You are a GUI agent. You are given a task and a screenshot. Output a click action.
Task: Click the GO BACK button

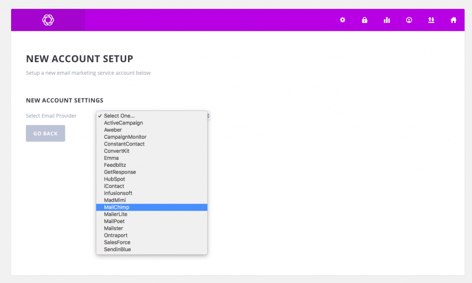click(x=46, y=133)
